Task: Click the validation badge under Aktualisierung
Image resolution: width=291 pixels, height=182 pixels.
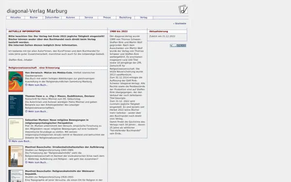Action: (178, 46)
